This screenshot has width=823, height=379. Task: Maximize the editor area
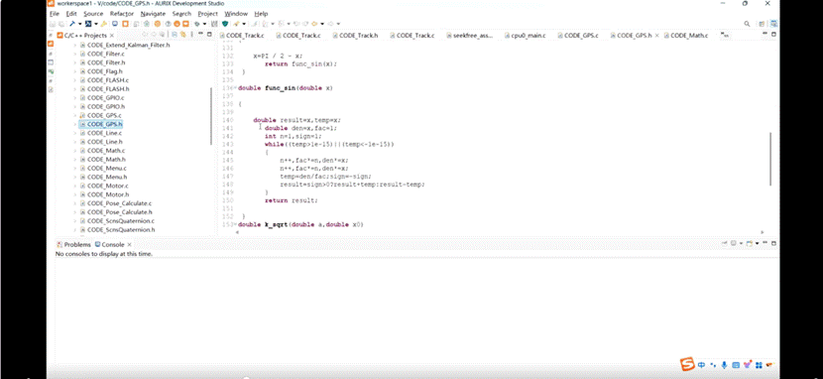(773, 34)
